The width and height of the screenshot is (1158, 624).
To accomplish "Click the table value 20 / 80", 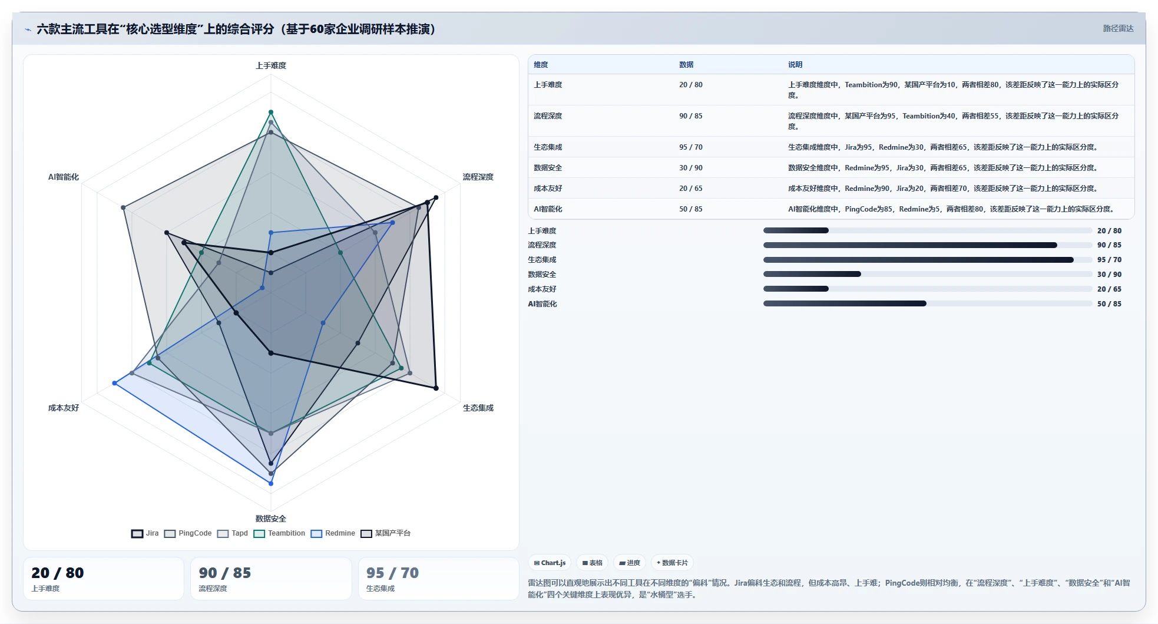I will coord(691,85).
